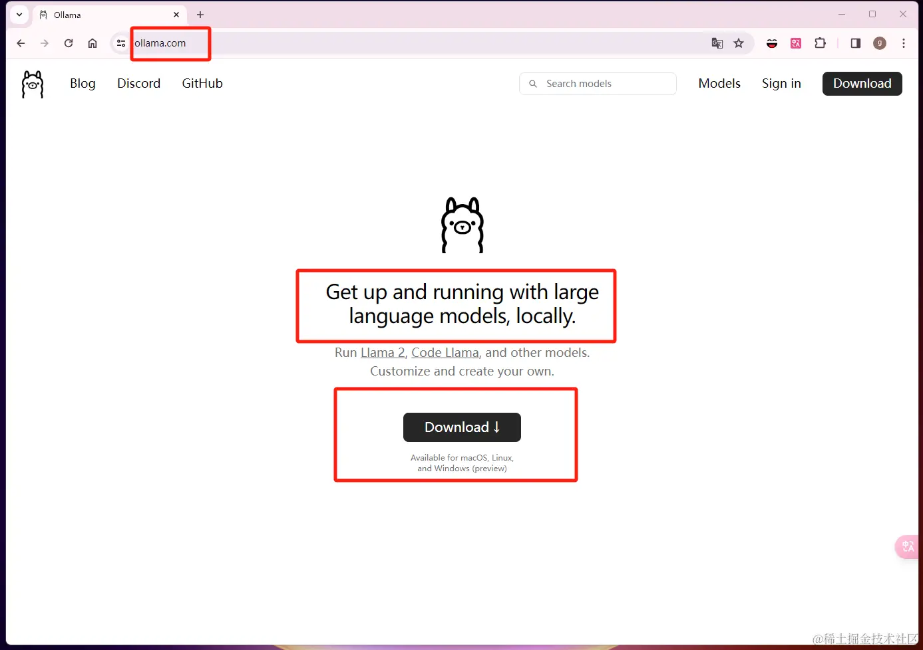Viewport: 923px width, 650px height.
Task: Close the Ollama tab
Action: [x=176, y=15]
